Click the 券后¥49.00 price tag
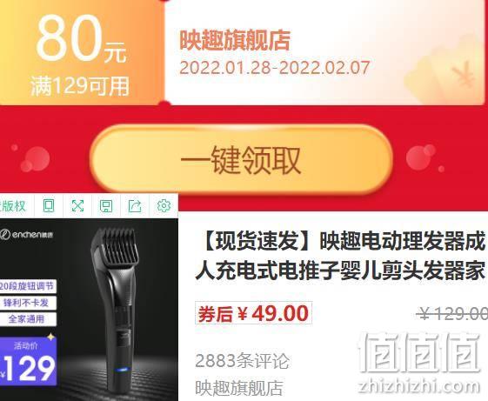488x401 pixels. (253, 313)
